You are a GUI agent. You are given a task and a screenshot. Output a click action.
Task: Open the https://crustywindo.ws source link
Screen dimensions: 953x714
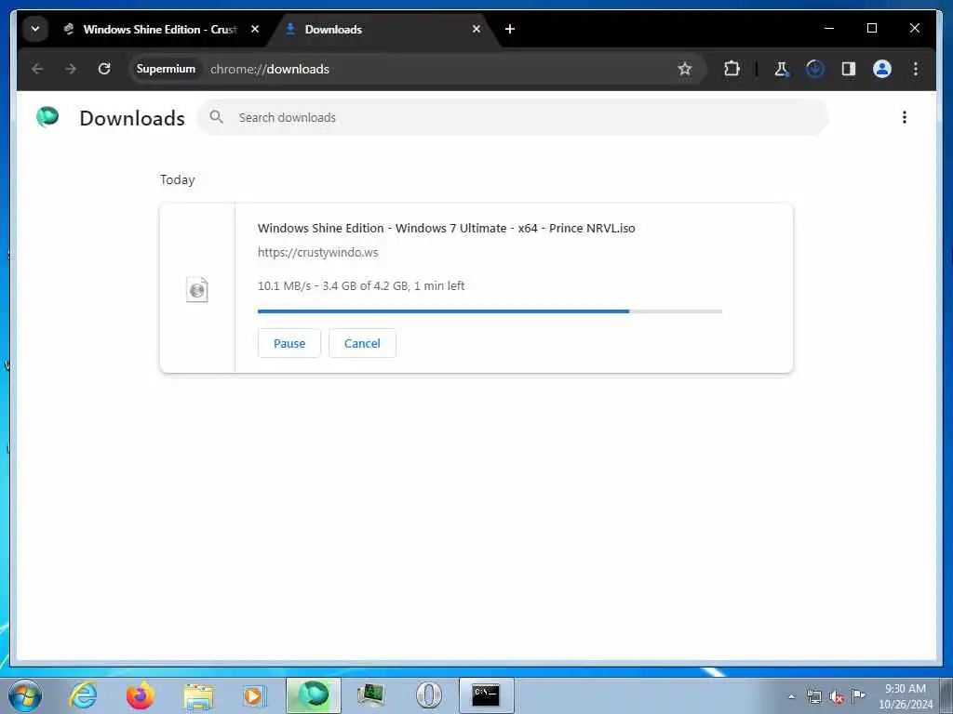tap(318, 253)
